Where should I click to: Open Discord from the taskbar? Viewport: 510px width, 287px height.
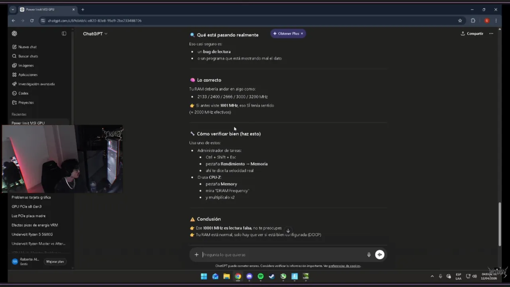[249, 276]
